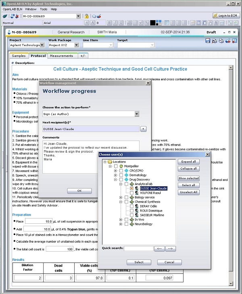Check the Drug Discovery checkbox
Viewport: 242px width, 294px height.
(x=121, y=179)
